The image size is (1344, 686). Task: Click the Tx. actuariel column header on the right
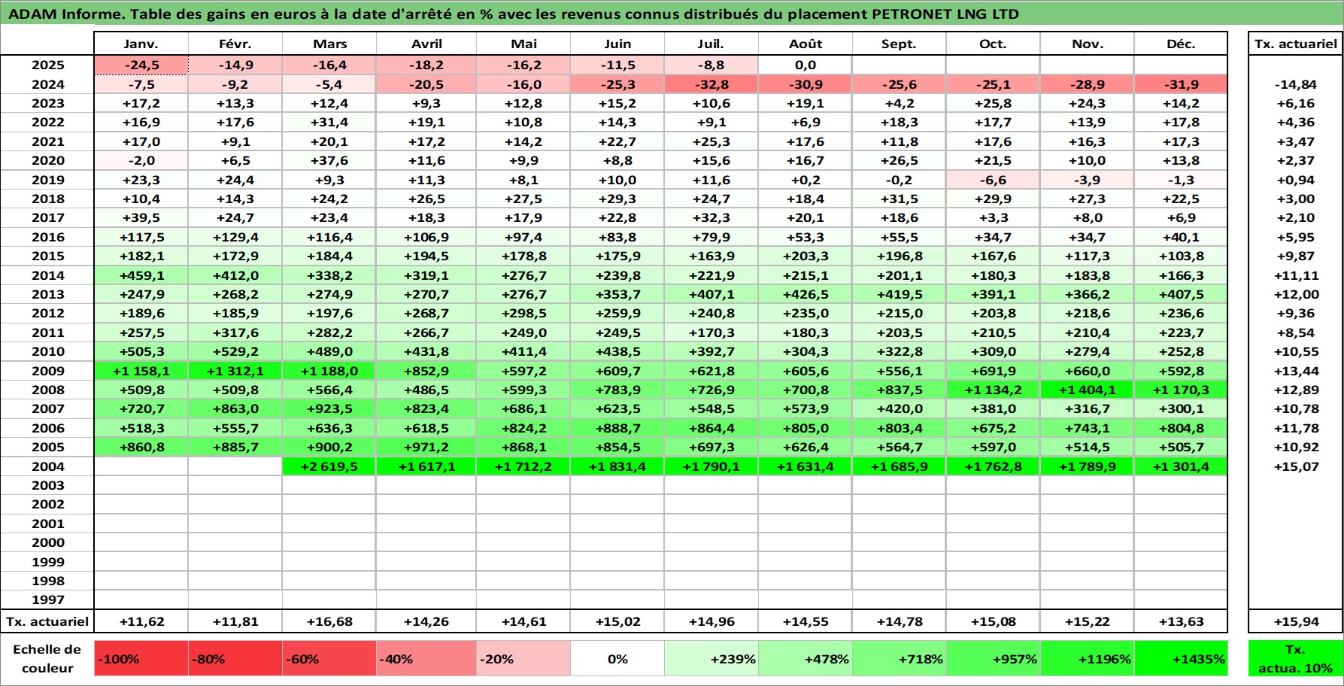(1296, 44)
